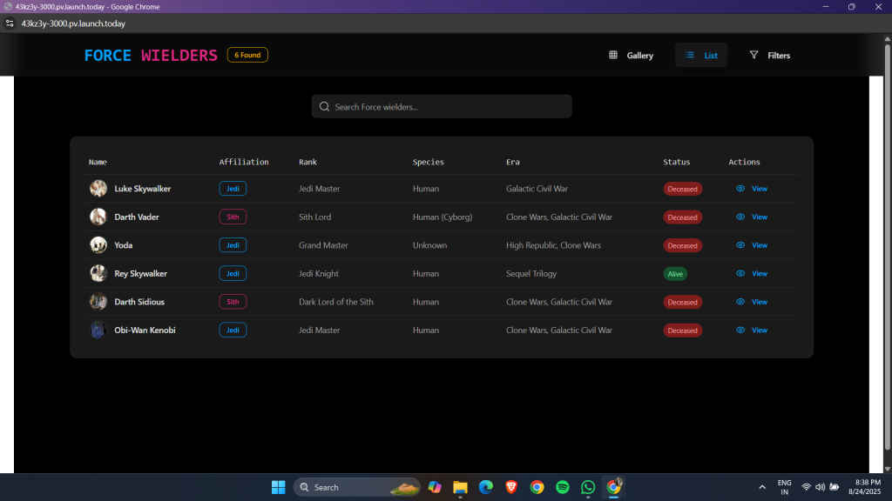Show hidden system tray icons
This screenshot has width=892, height=501.
click(x=762, y=487)
